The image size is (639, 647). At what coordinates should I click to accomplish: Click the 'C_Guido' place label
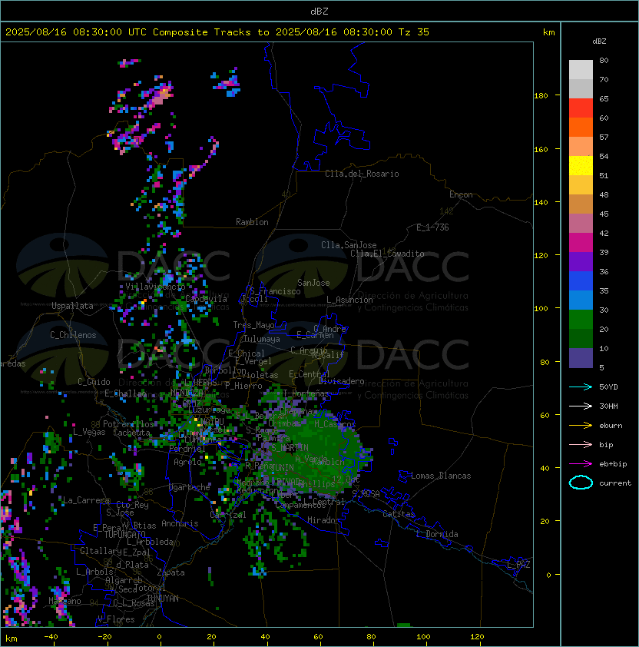point(94,382)
